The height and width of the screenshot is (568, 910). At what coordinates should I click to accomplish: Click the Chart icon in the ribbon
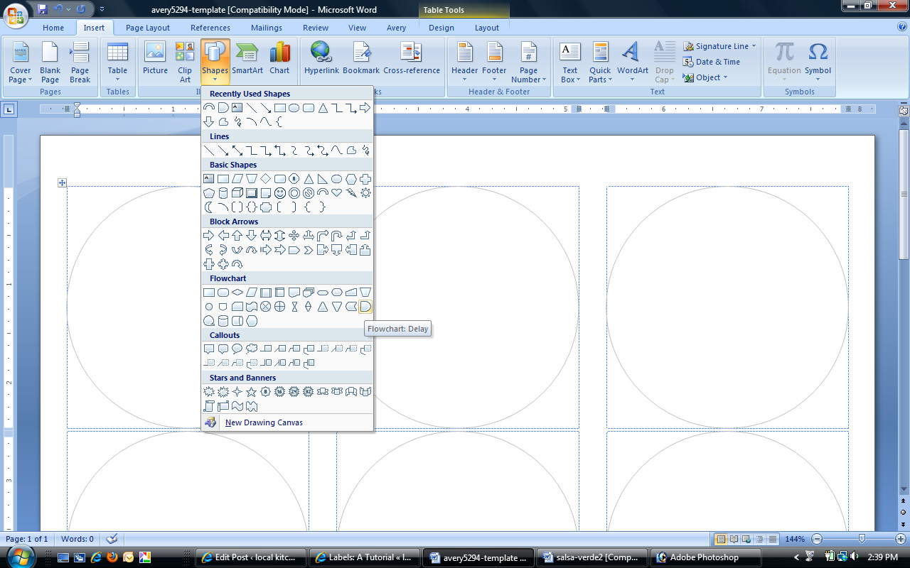click(279, 59)
